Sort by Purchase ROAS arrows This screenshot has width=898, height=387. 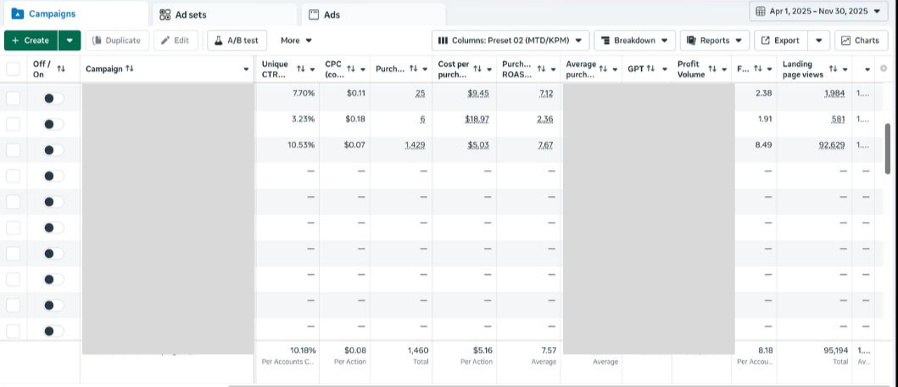(541, 69)
